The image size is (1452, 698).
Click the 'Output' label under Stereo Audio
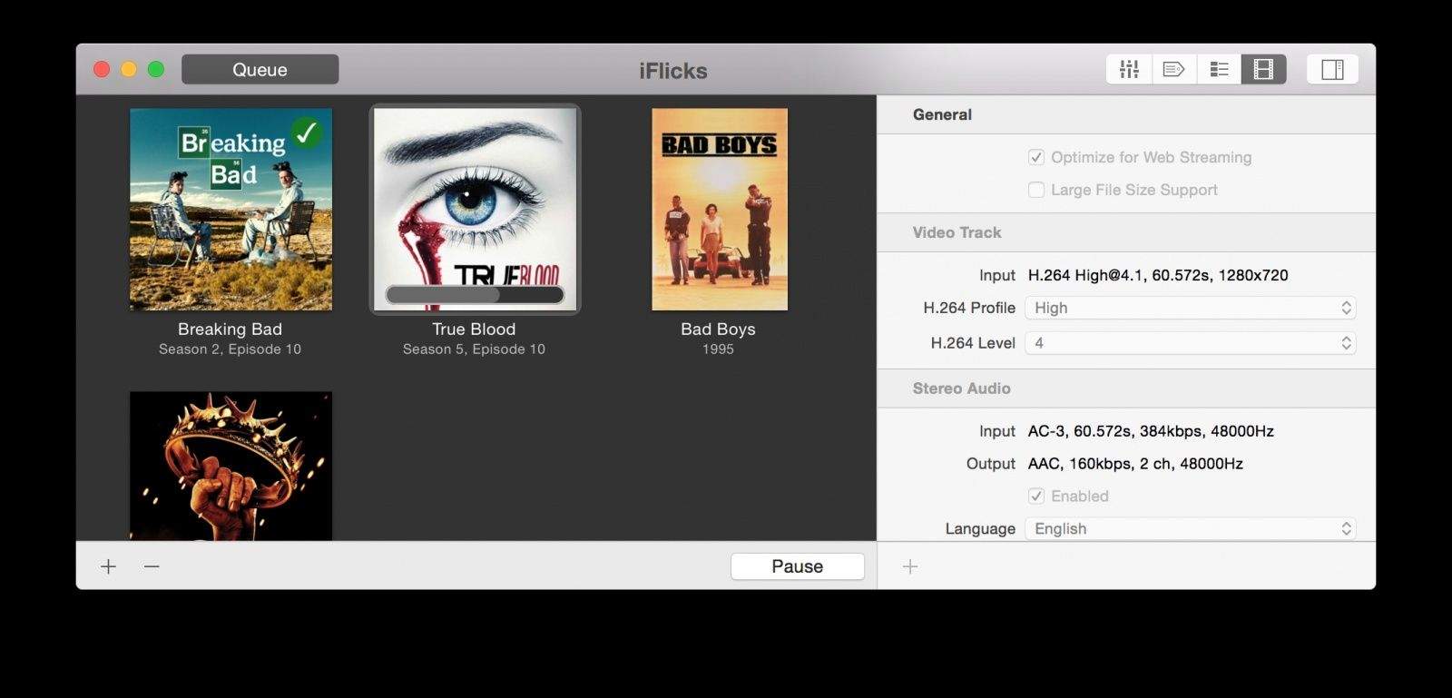point(991,464)
